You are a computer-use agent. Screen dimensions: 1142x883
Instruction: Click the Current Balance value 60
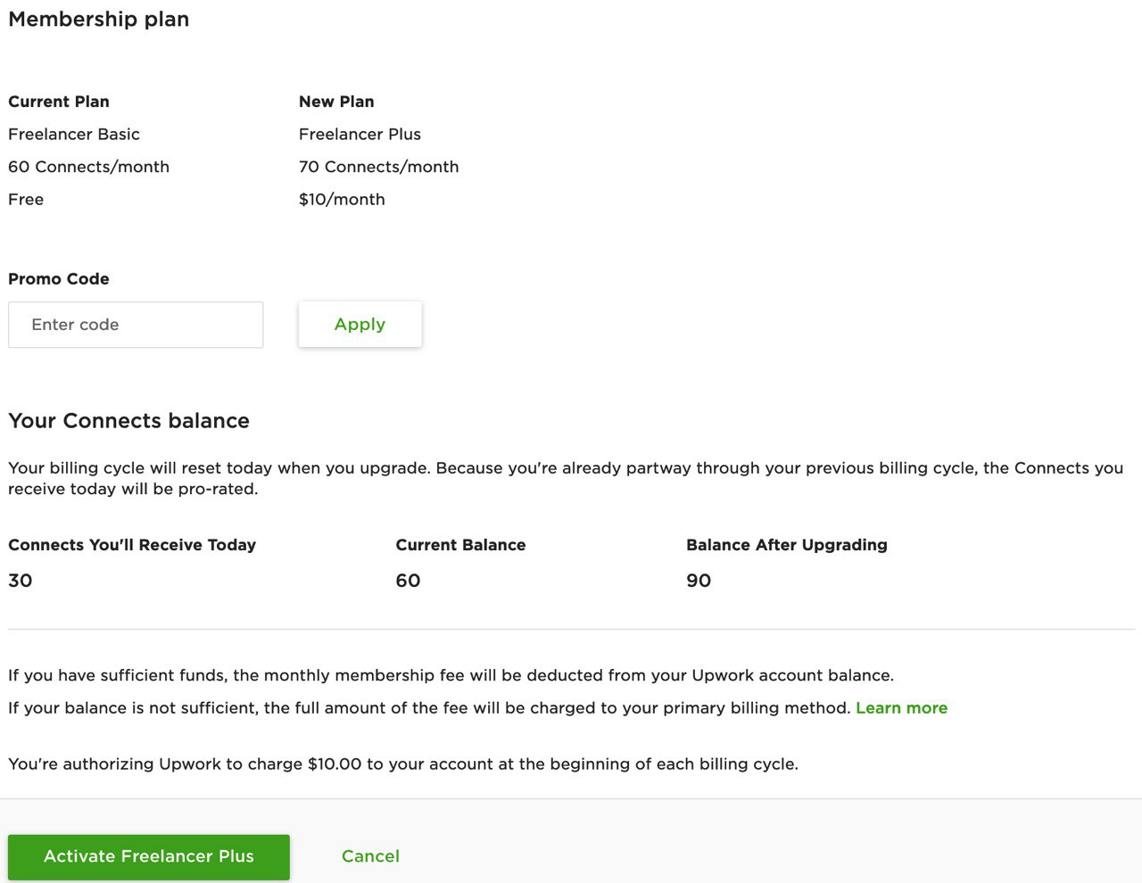click(408, 581)
